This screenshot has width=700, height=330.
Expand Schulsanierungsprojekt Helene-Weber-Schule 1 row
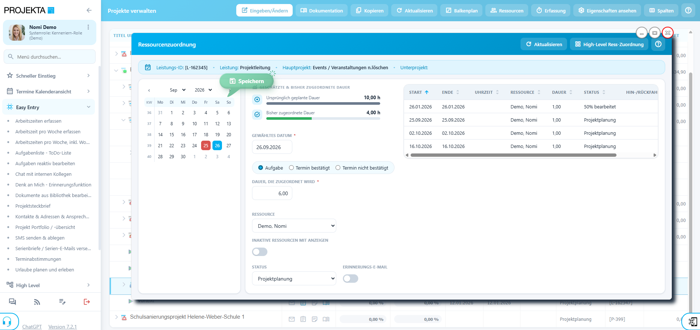[116, 317]
